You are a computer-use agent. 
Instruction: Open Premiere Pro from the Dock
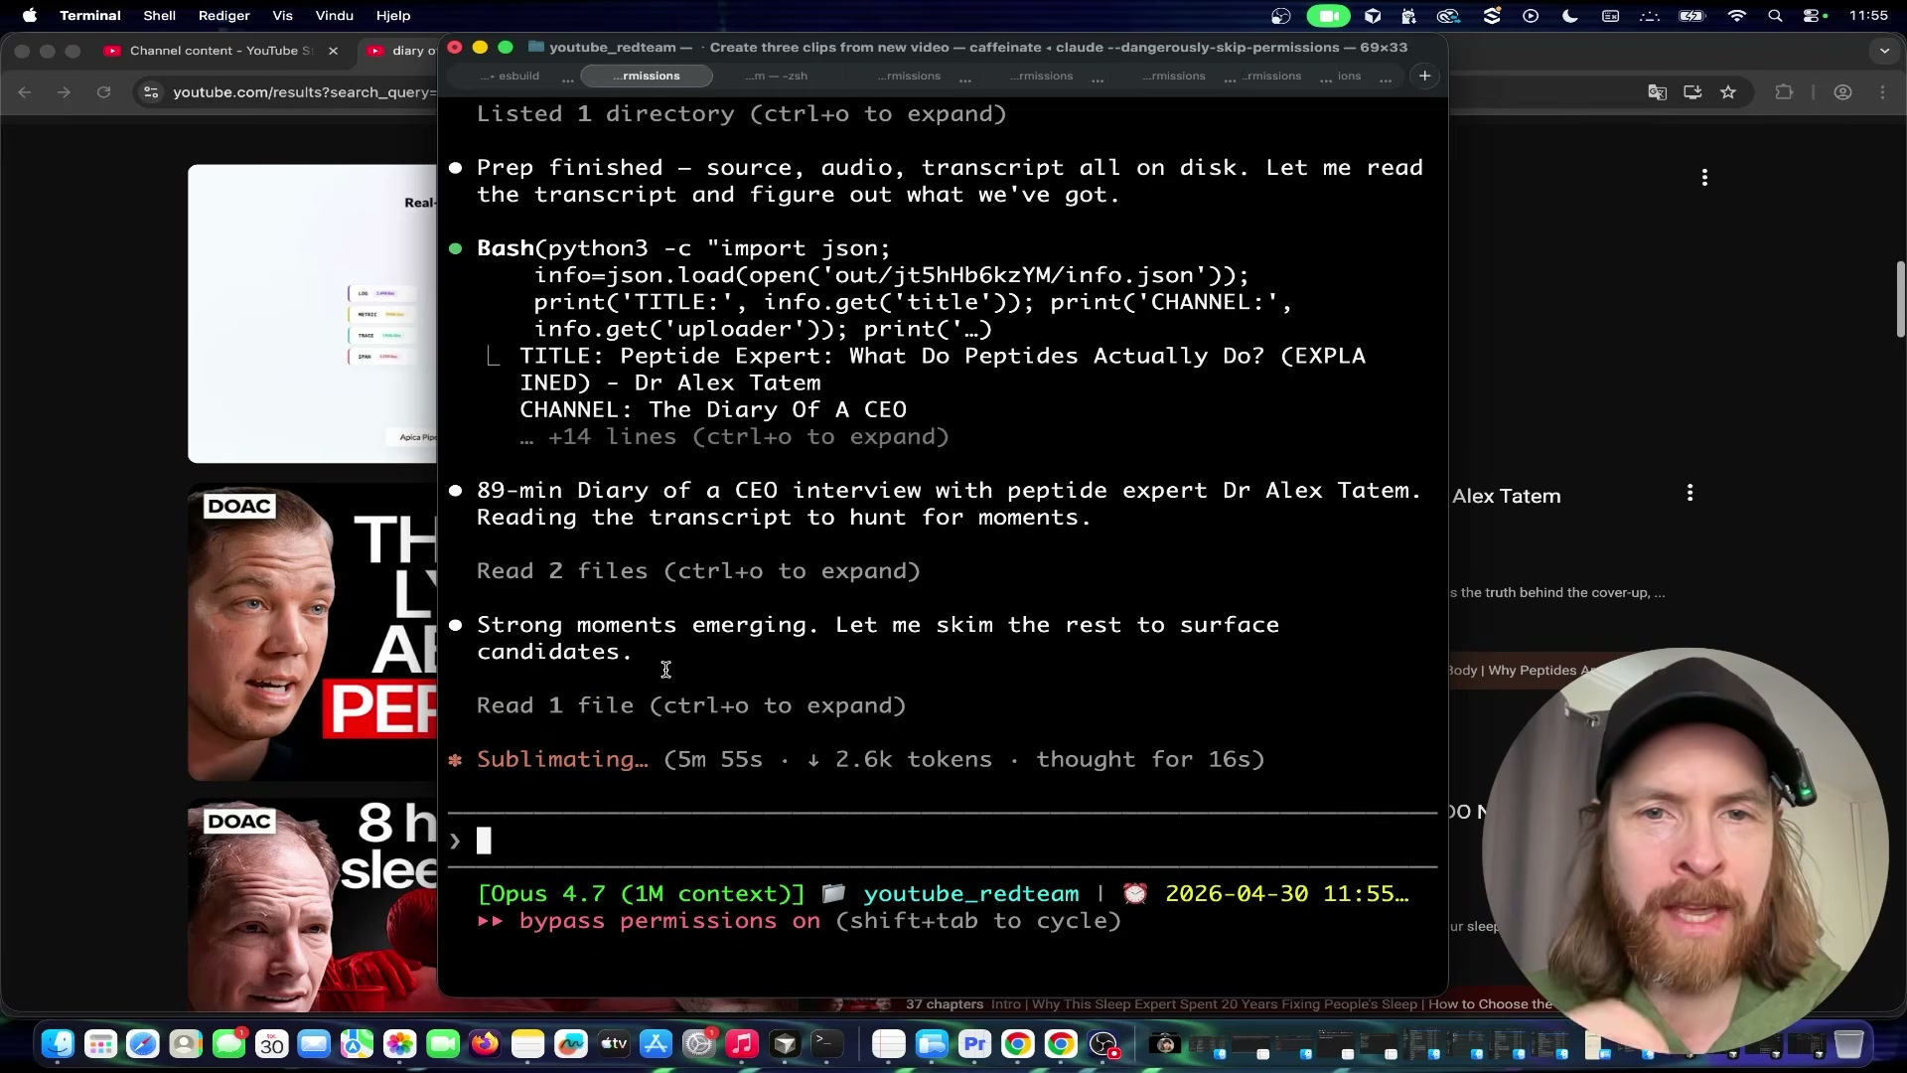pos(974,1044)
